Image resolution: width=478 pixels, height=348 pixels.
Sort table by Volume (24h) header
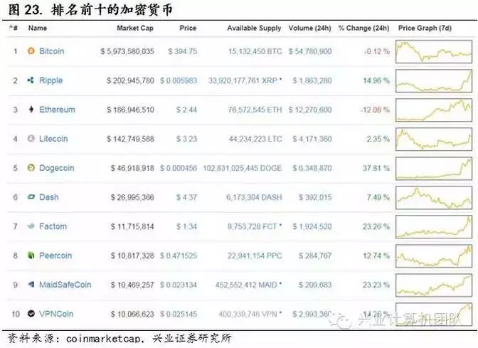pyautogui.click(x=309, y=28)
